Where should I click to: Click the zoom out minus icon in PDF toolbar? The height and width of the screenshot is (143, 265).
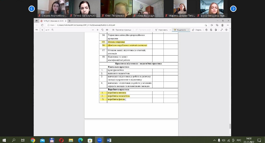(x=92, y=30)
